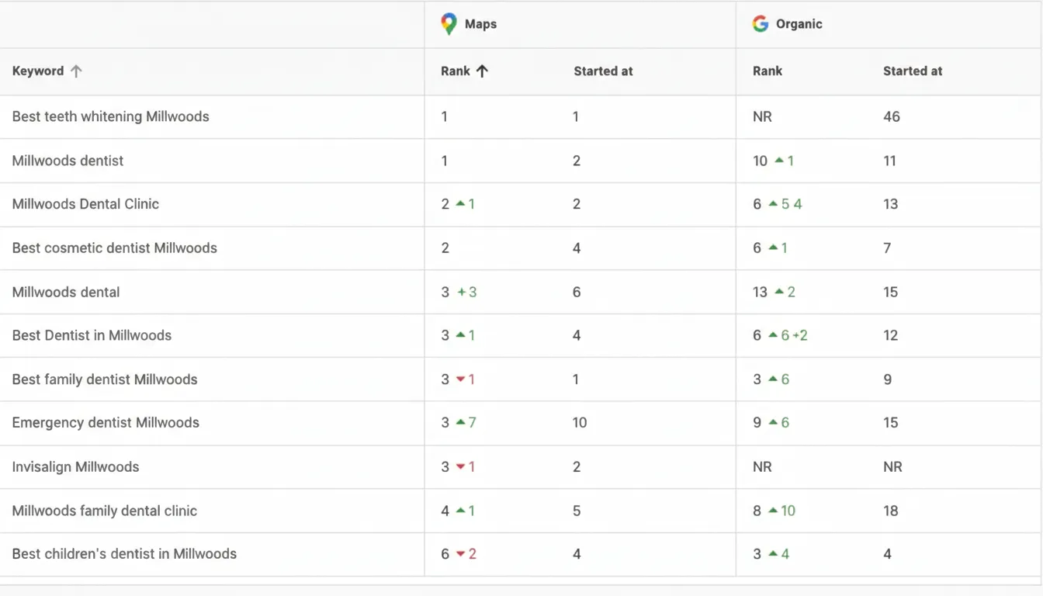
Task: Select the 'Best family dentist Millwoods' keyword
Action: coord(105,379)
